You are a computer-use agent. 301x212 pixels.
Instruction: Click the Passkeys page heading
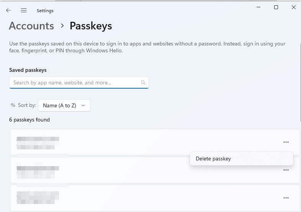pos(91,26)
